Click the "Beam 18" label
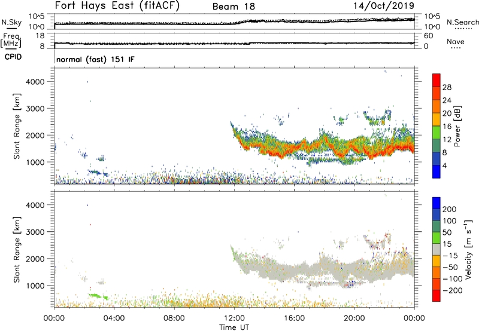Viewport: 479px width, 331px height. (x=234, y=7)
